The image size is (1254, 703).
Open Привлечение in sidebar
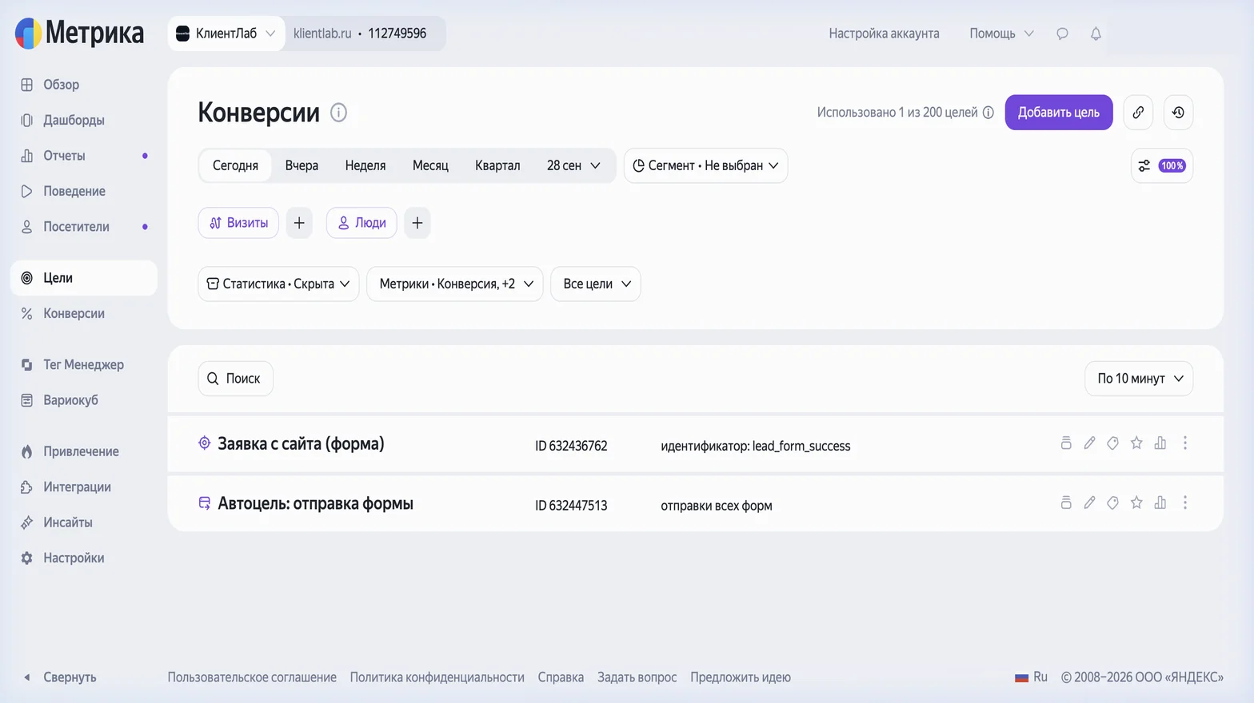pyautogui.click(x=83, y=451)
